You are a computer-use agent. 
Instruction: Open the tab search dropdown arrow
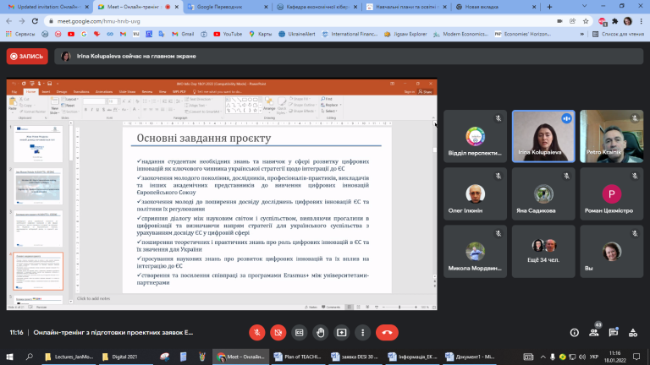click(584, 6)
